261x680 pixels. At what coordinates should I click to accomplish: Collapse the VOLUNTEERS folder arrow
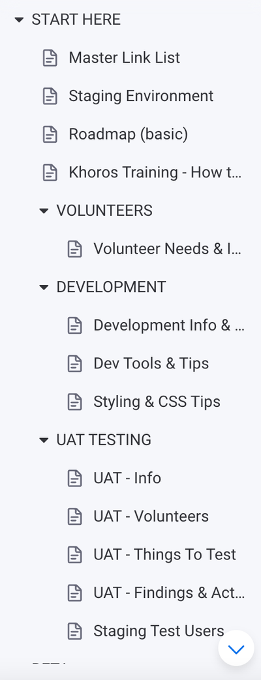pos(44,211)
